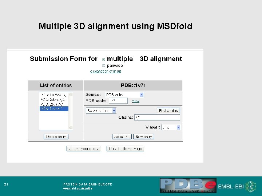Select the PDB 2e5x entry in list
Viewport: 262px width, 196px height.
[54, 104]
